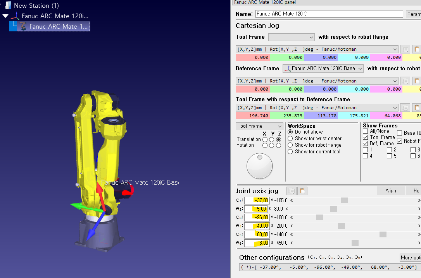Viewport: 421px width, 278px height.
Task: Click the θ1 joint value field -37.00
Action: [257, 200]
